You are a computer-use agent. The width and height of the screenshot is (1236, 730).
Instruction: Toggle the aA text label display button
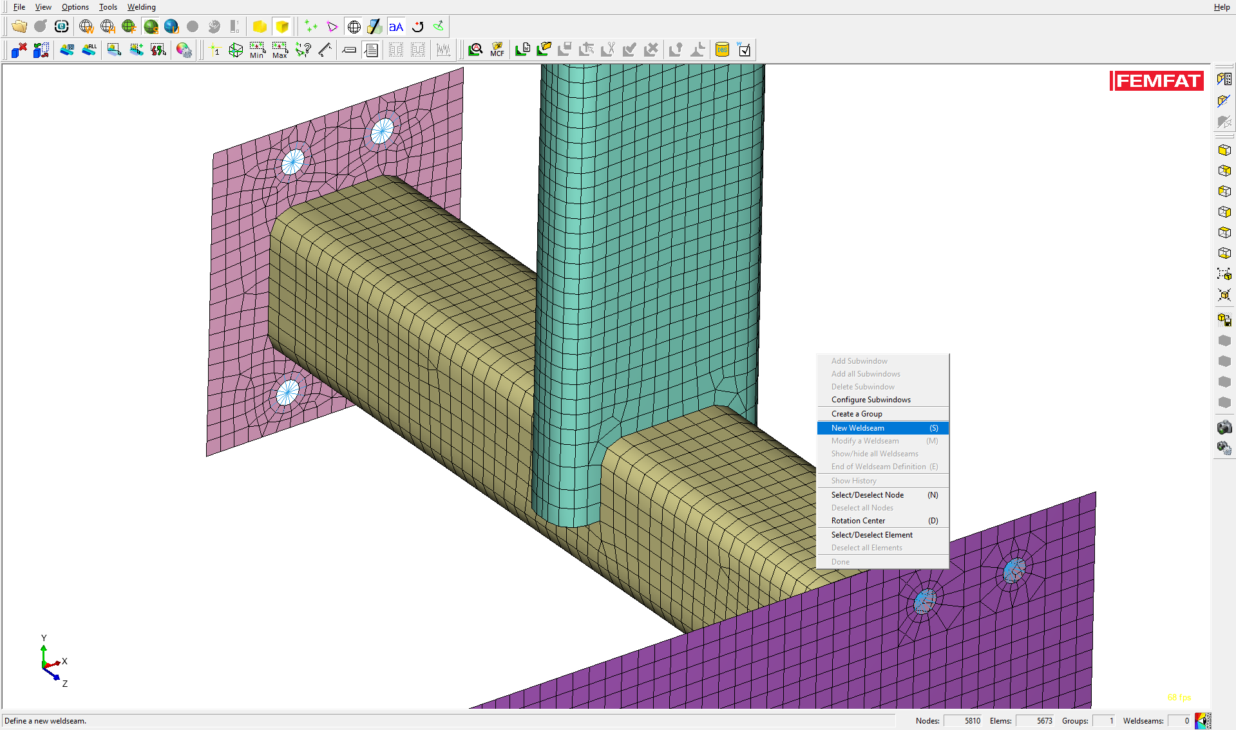[396, 26]
